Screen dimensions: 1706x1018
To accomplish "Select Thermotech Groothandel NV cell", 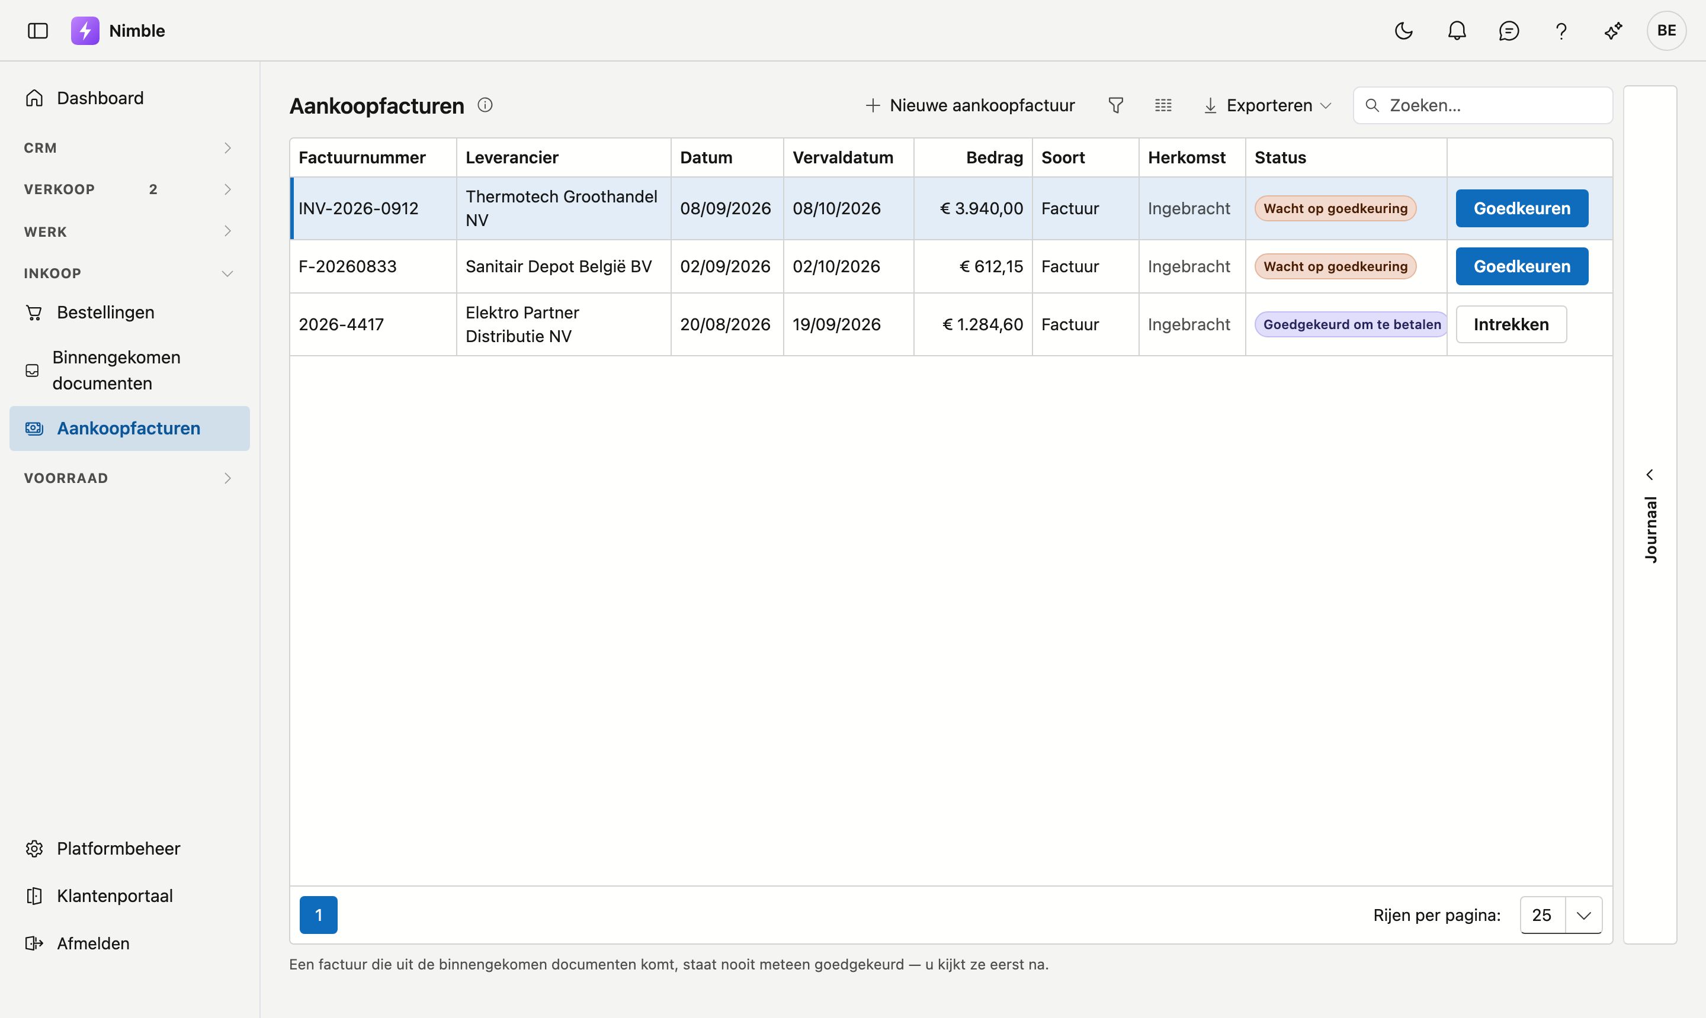I will click(563, 208).
